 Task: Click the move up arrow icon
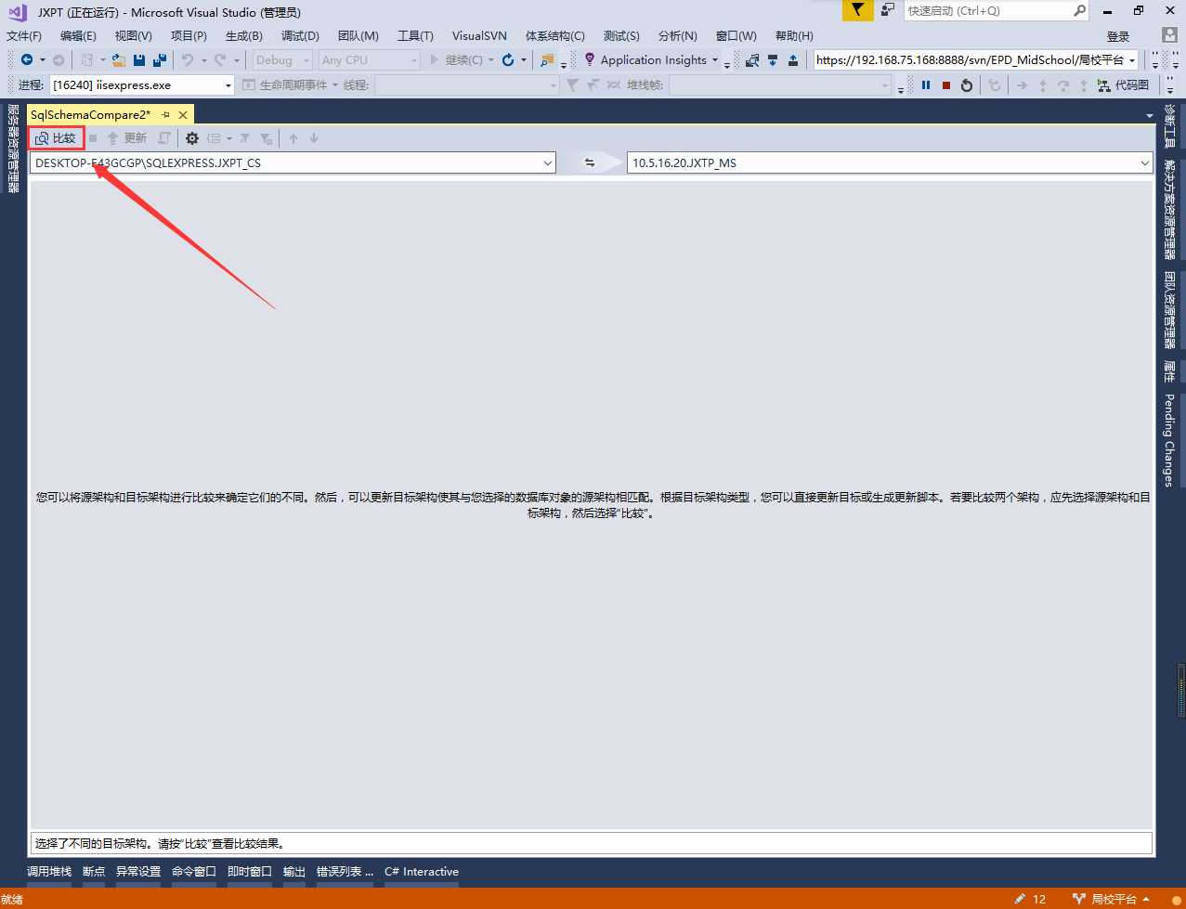[x=293, y=138]
